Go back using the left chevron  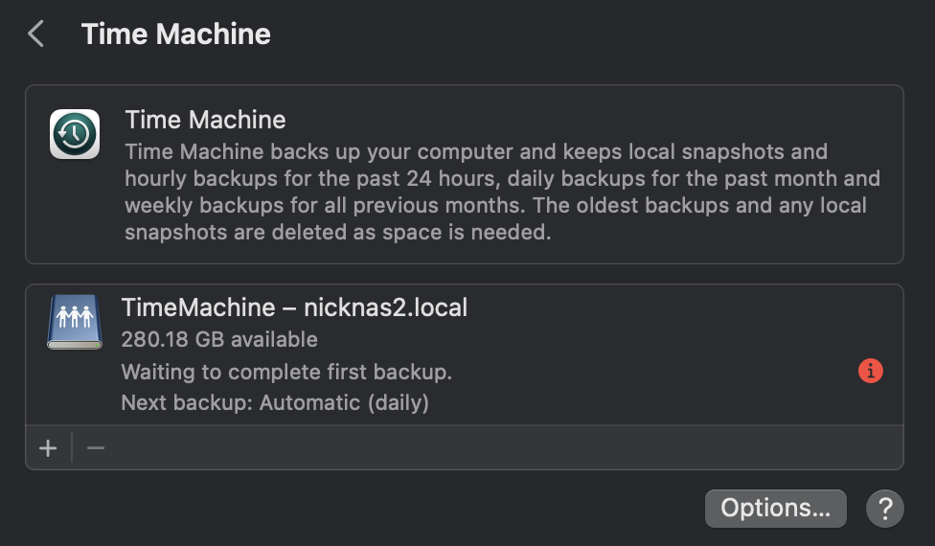[x=35, y=34]
